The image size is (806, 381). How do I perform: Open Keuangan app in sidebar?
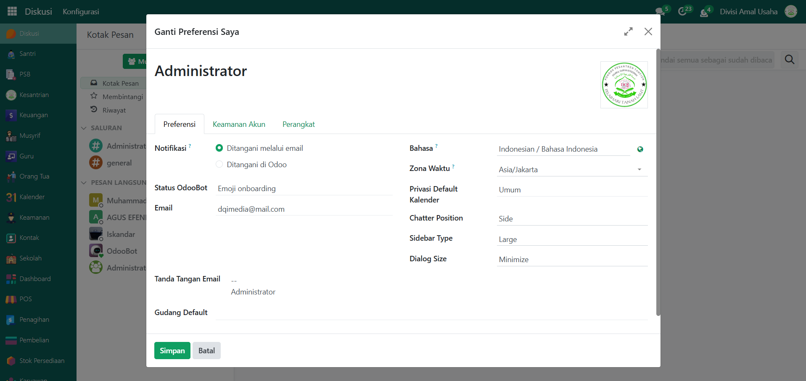tap(33, 115)
